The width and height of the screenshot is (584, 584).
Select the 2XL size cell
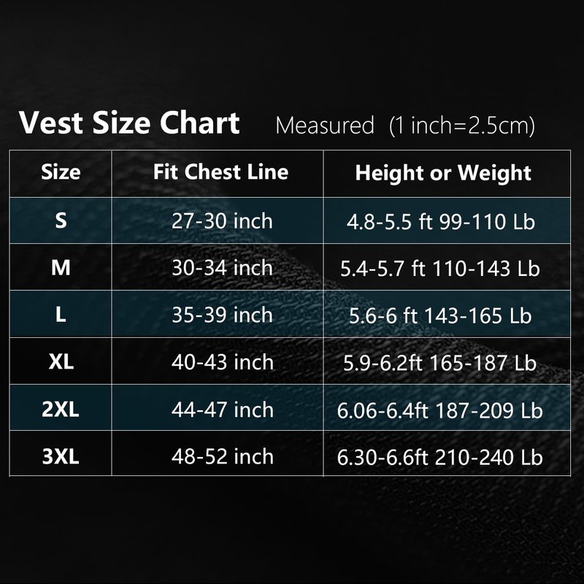[x=61, y=410]
